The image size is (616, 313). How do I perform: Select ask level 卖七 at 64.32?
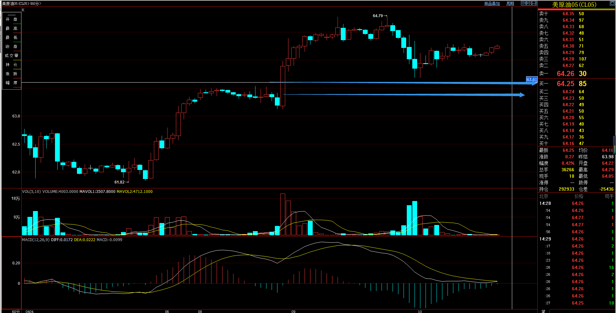[x=577, y=33]
